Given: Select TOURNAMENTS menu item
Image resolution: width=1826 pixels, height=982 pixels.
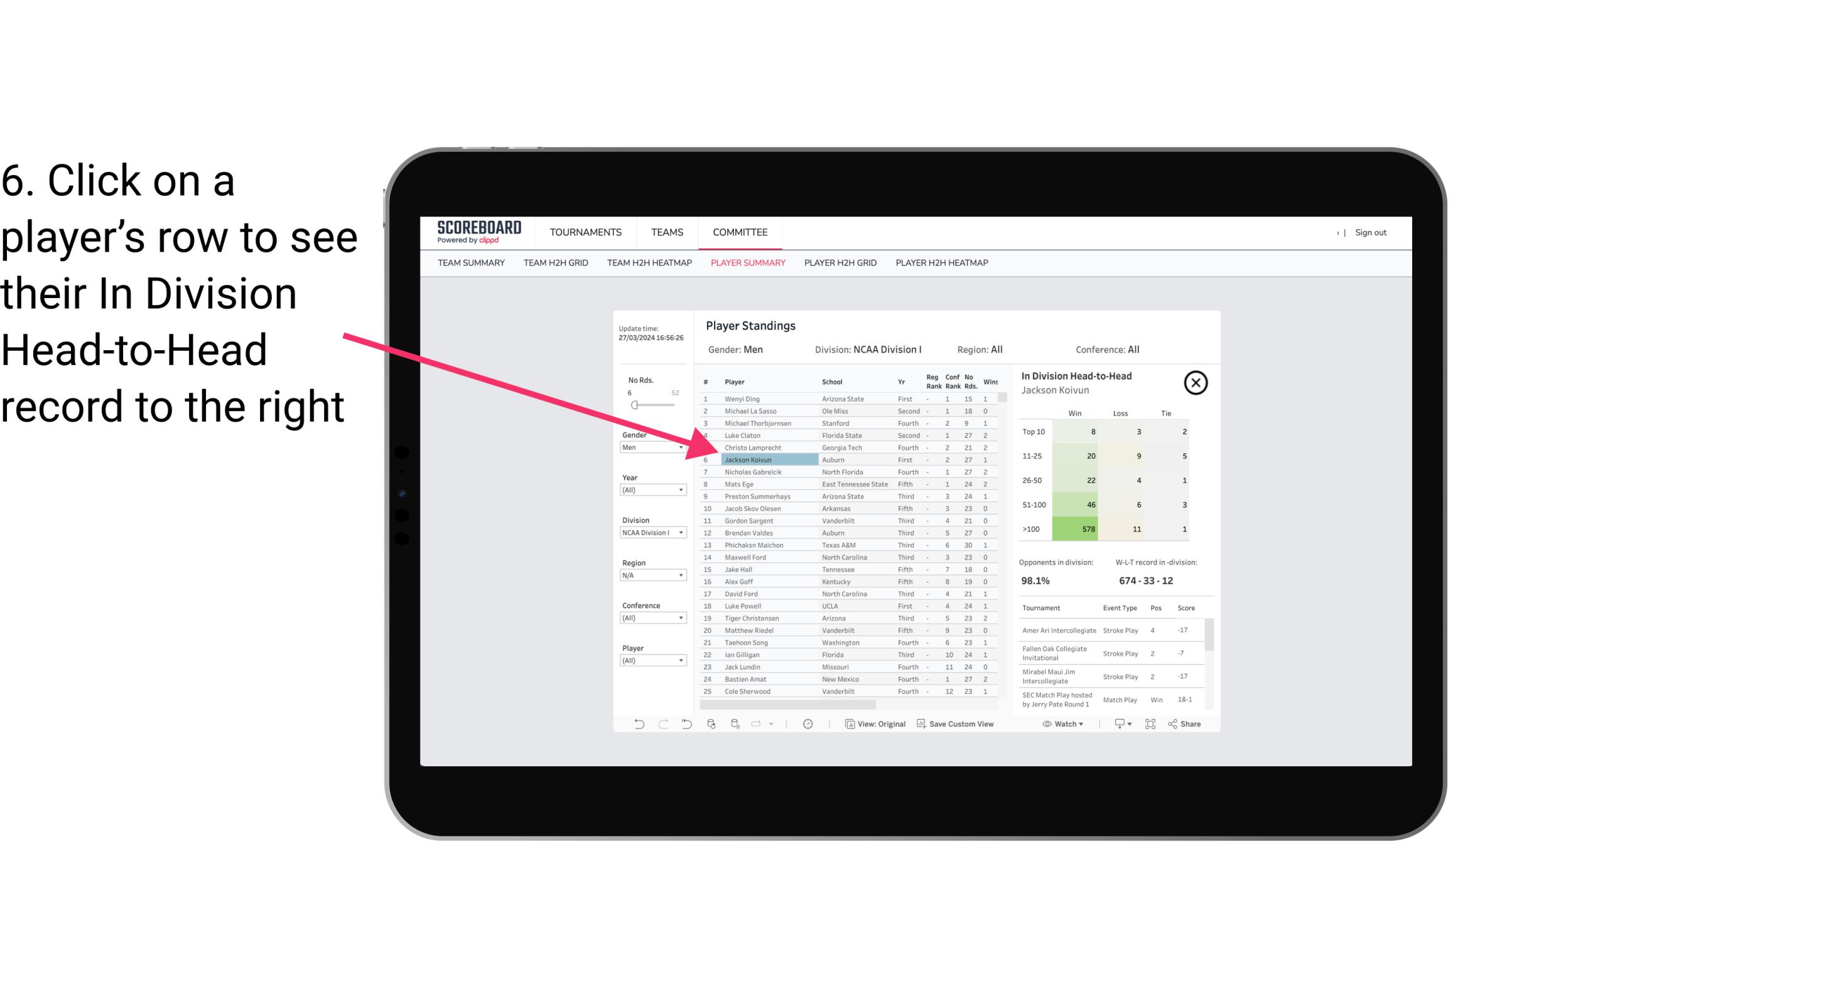Looking at the screenshot, I should [x=587, y=232].
